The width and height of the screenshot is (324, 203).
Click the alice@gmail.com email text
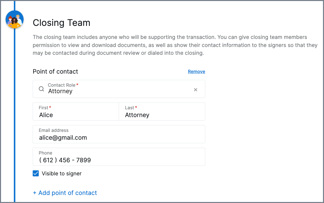(x=63, y=138)
